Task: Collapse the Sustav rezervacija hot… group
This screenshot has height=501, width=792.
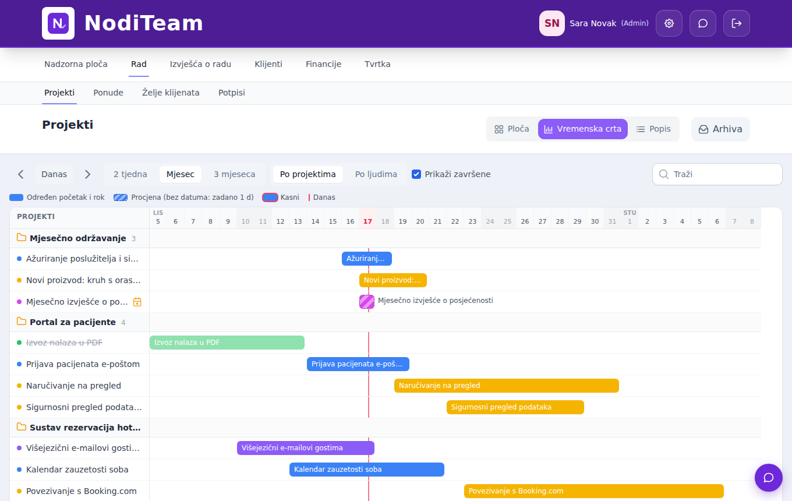Action: point(80,427)
